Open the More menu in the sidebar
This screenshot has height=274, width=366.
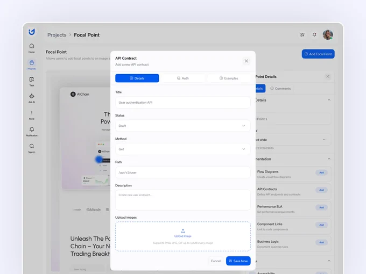(32, 115)
